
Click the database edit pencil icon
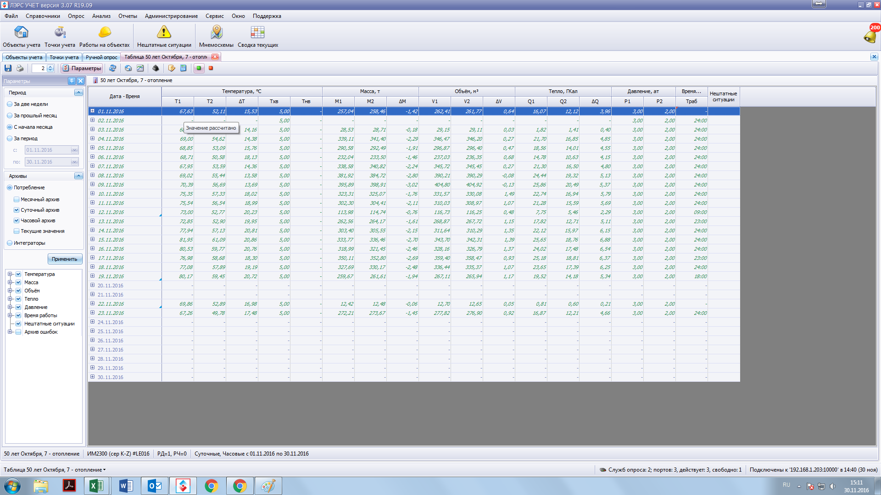tap(172, 68)
